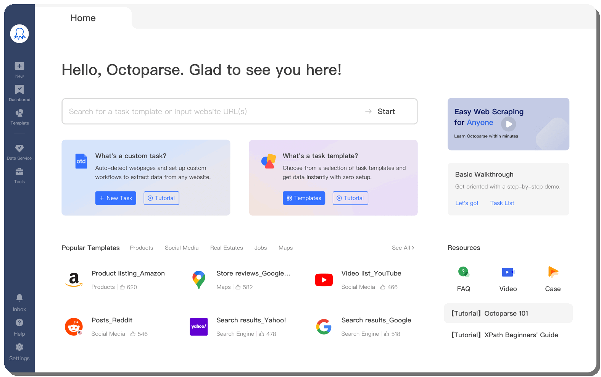The width and height of the screenshot is (601, 377).
Task: Open the New task sidebar icon
Action: pos(19,66)
